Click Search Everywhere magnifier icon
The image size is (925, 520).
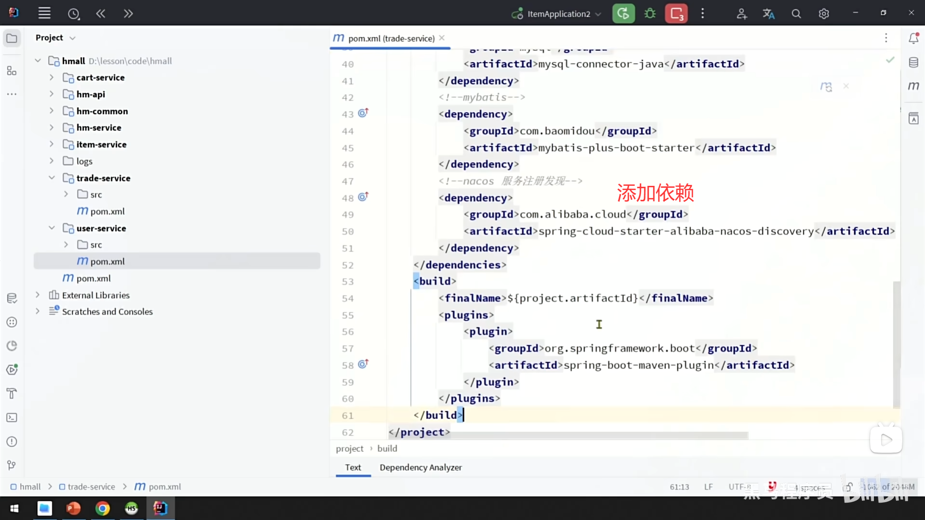[x=796, y=14]
